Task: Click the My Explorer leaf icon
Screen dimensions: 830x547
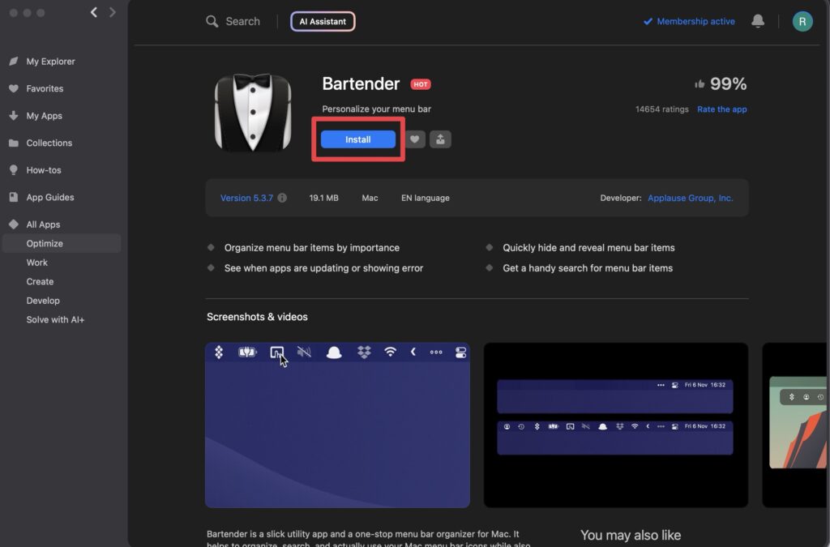Action: point(14,62)
